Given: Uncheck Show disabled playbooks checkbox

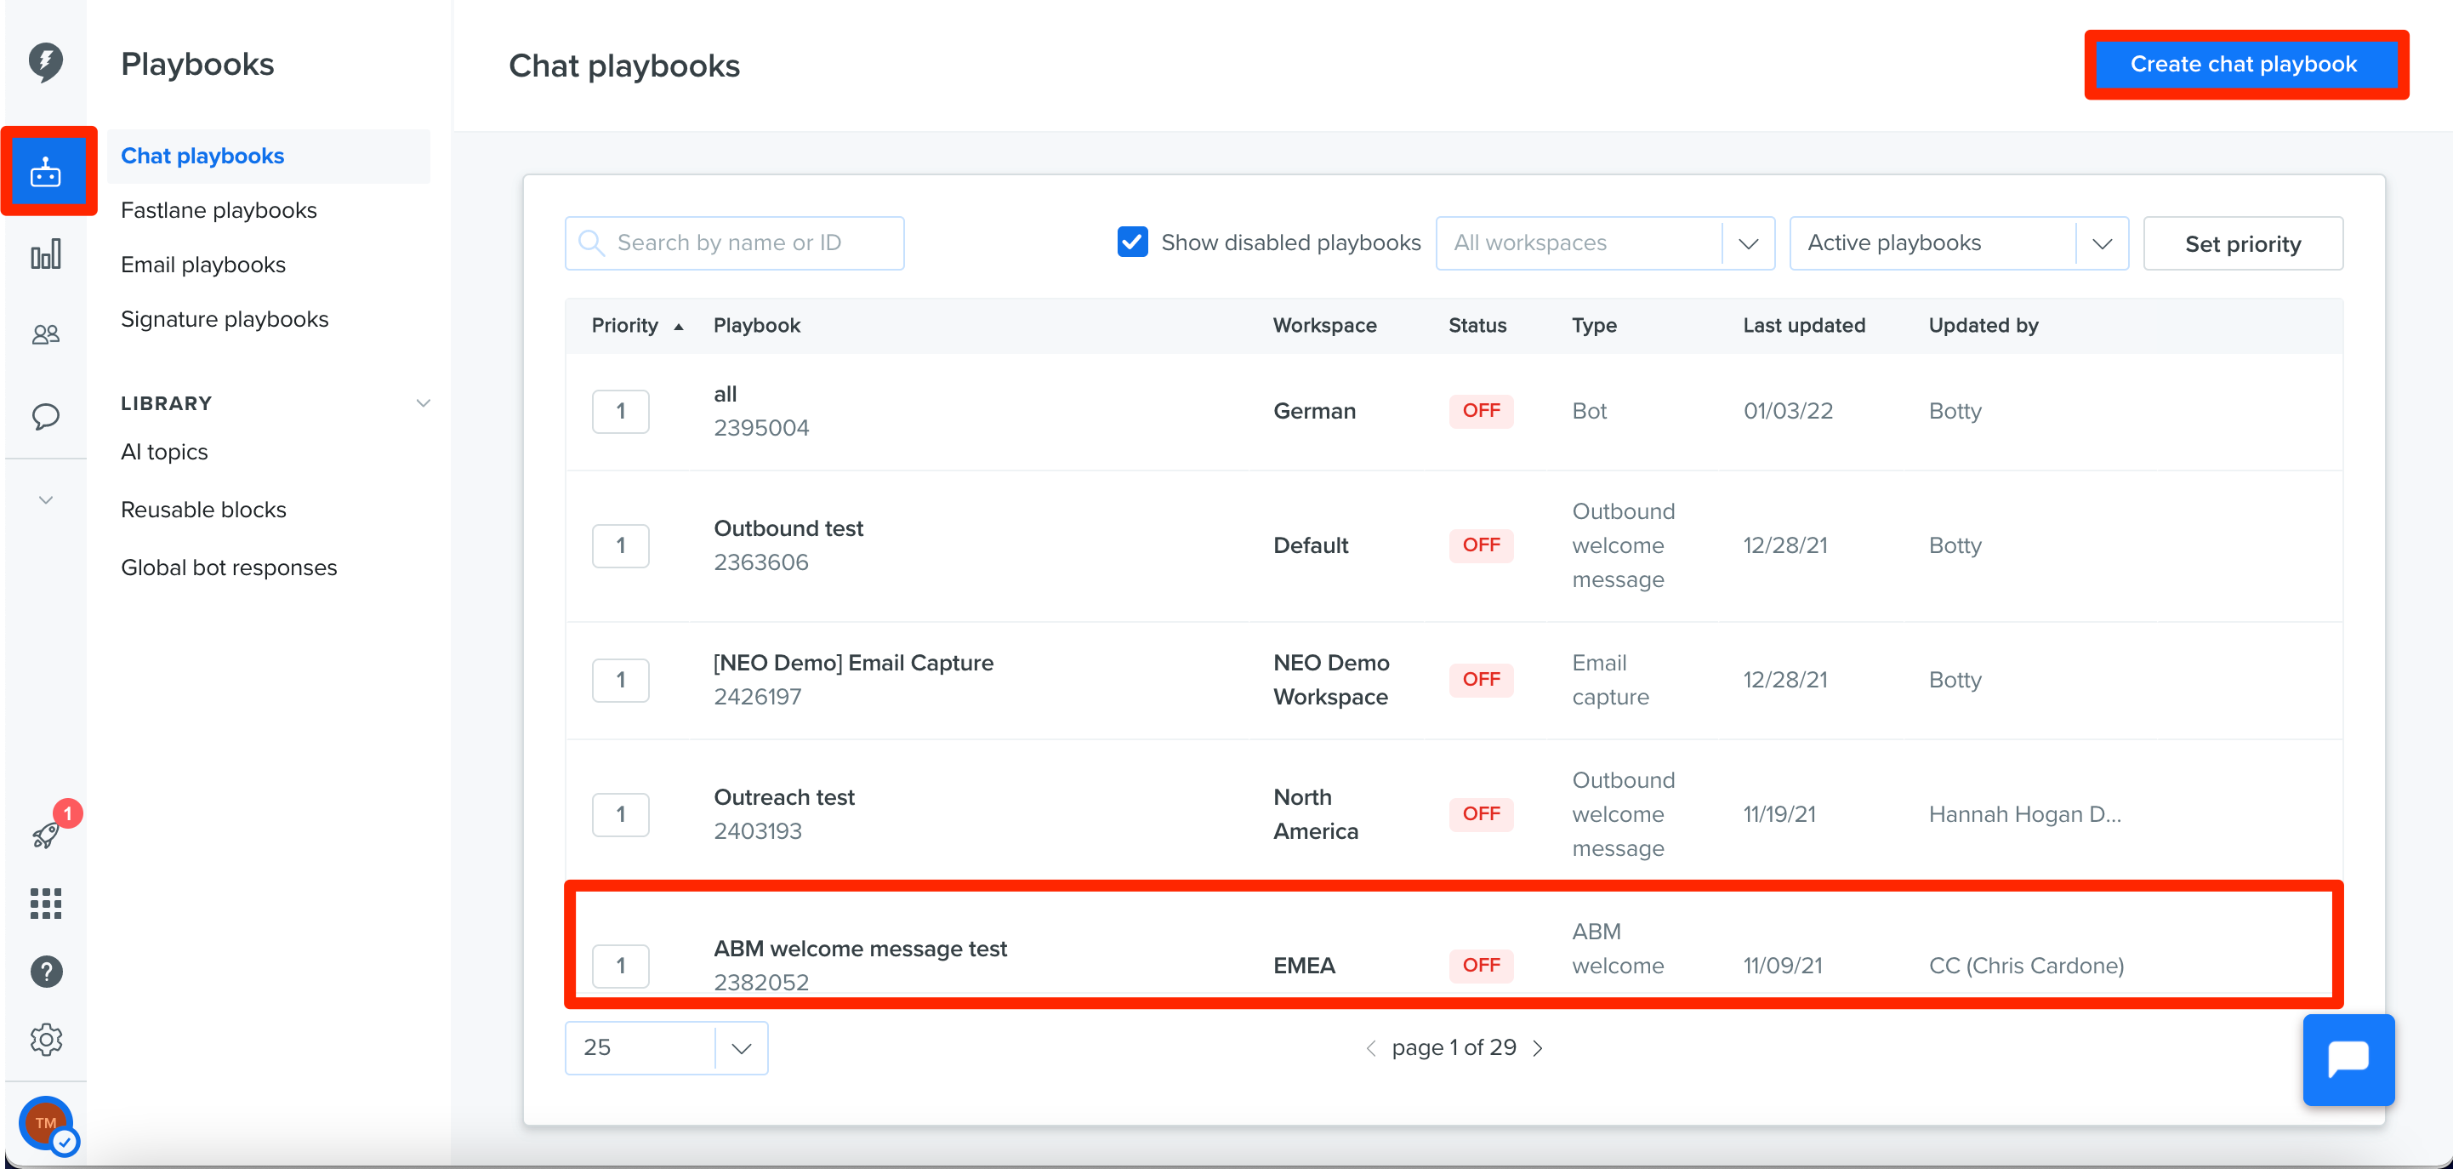Looking at the screenshot, I should pyautogui.click(x=1132, y=242).
